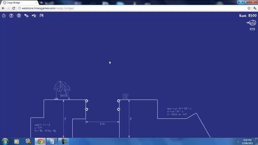Open the film reel taskbar application
The image size is (258, 145).
28,141
